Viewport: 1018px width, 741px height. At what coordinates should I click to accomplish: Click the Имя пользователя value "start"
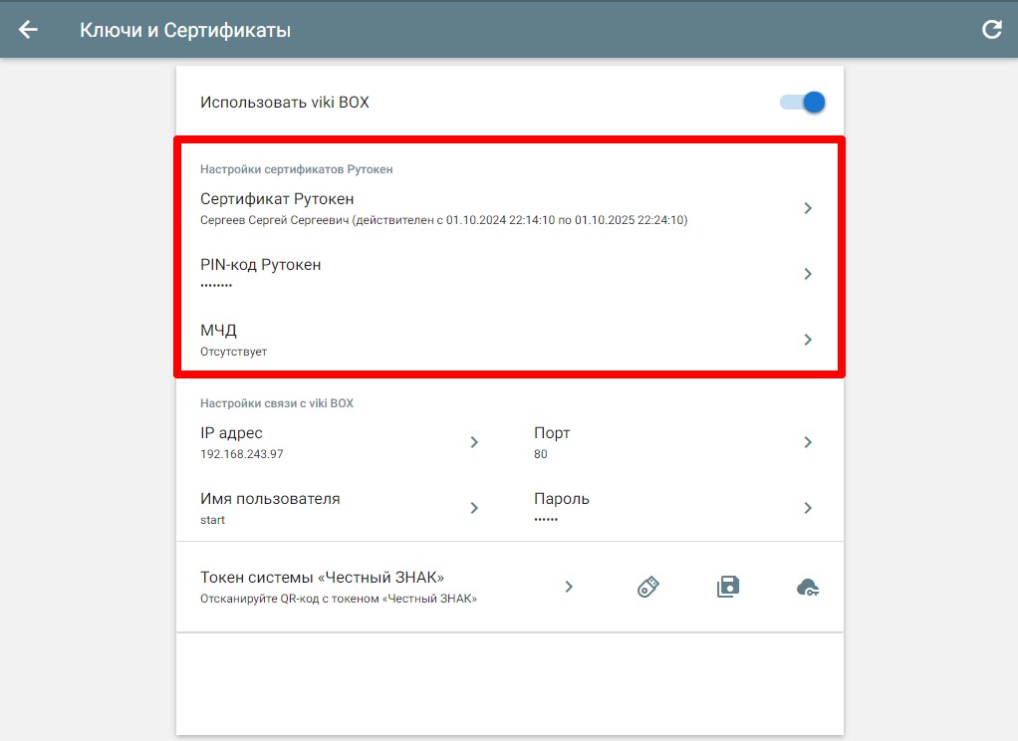tap(213, 520)
